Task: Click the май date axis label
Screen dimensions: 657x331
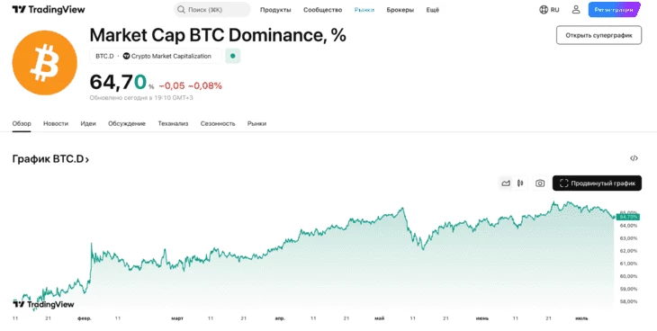Action: click(380, 318)
